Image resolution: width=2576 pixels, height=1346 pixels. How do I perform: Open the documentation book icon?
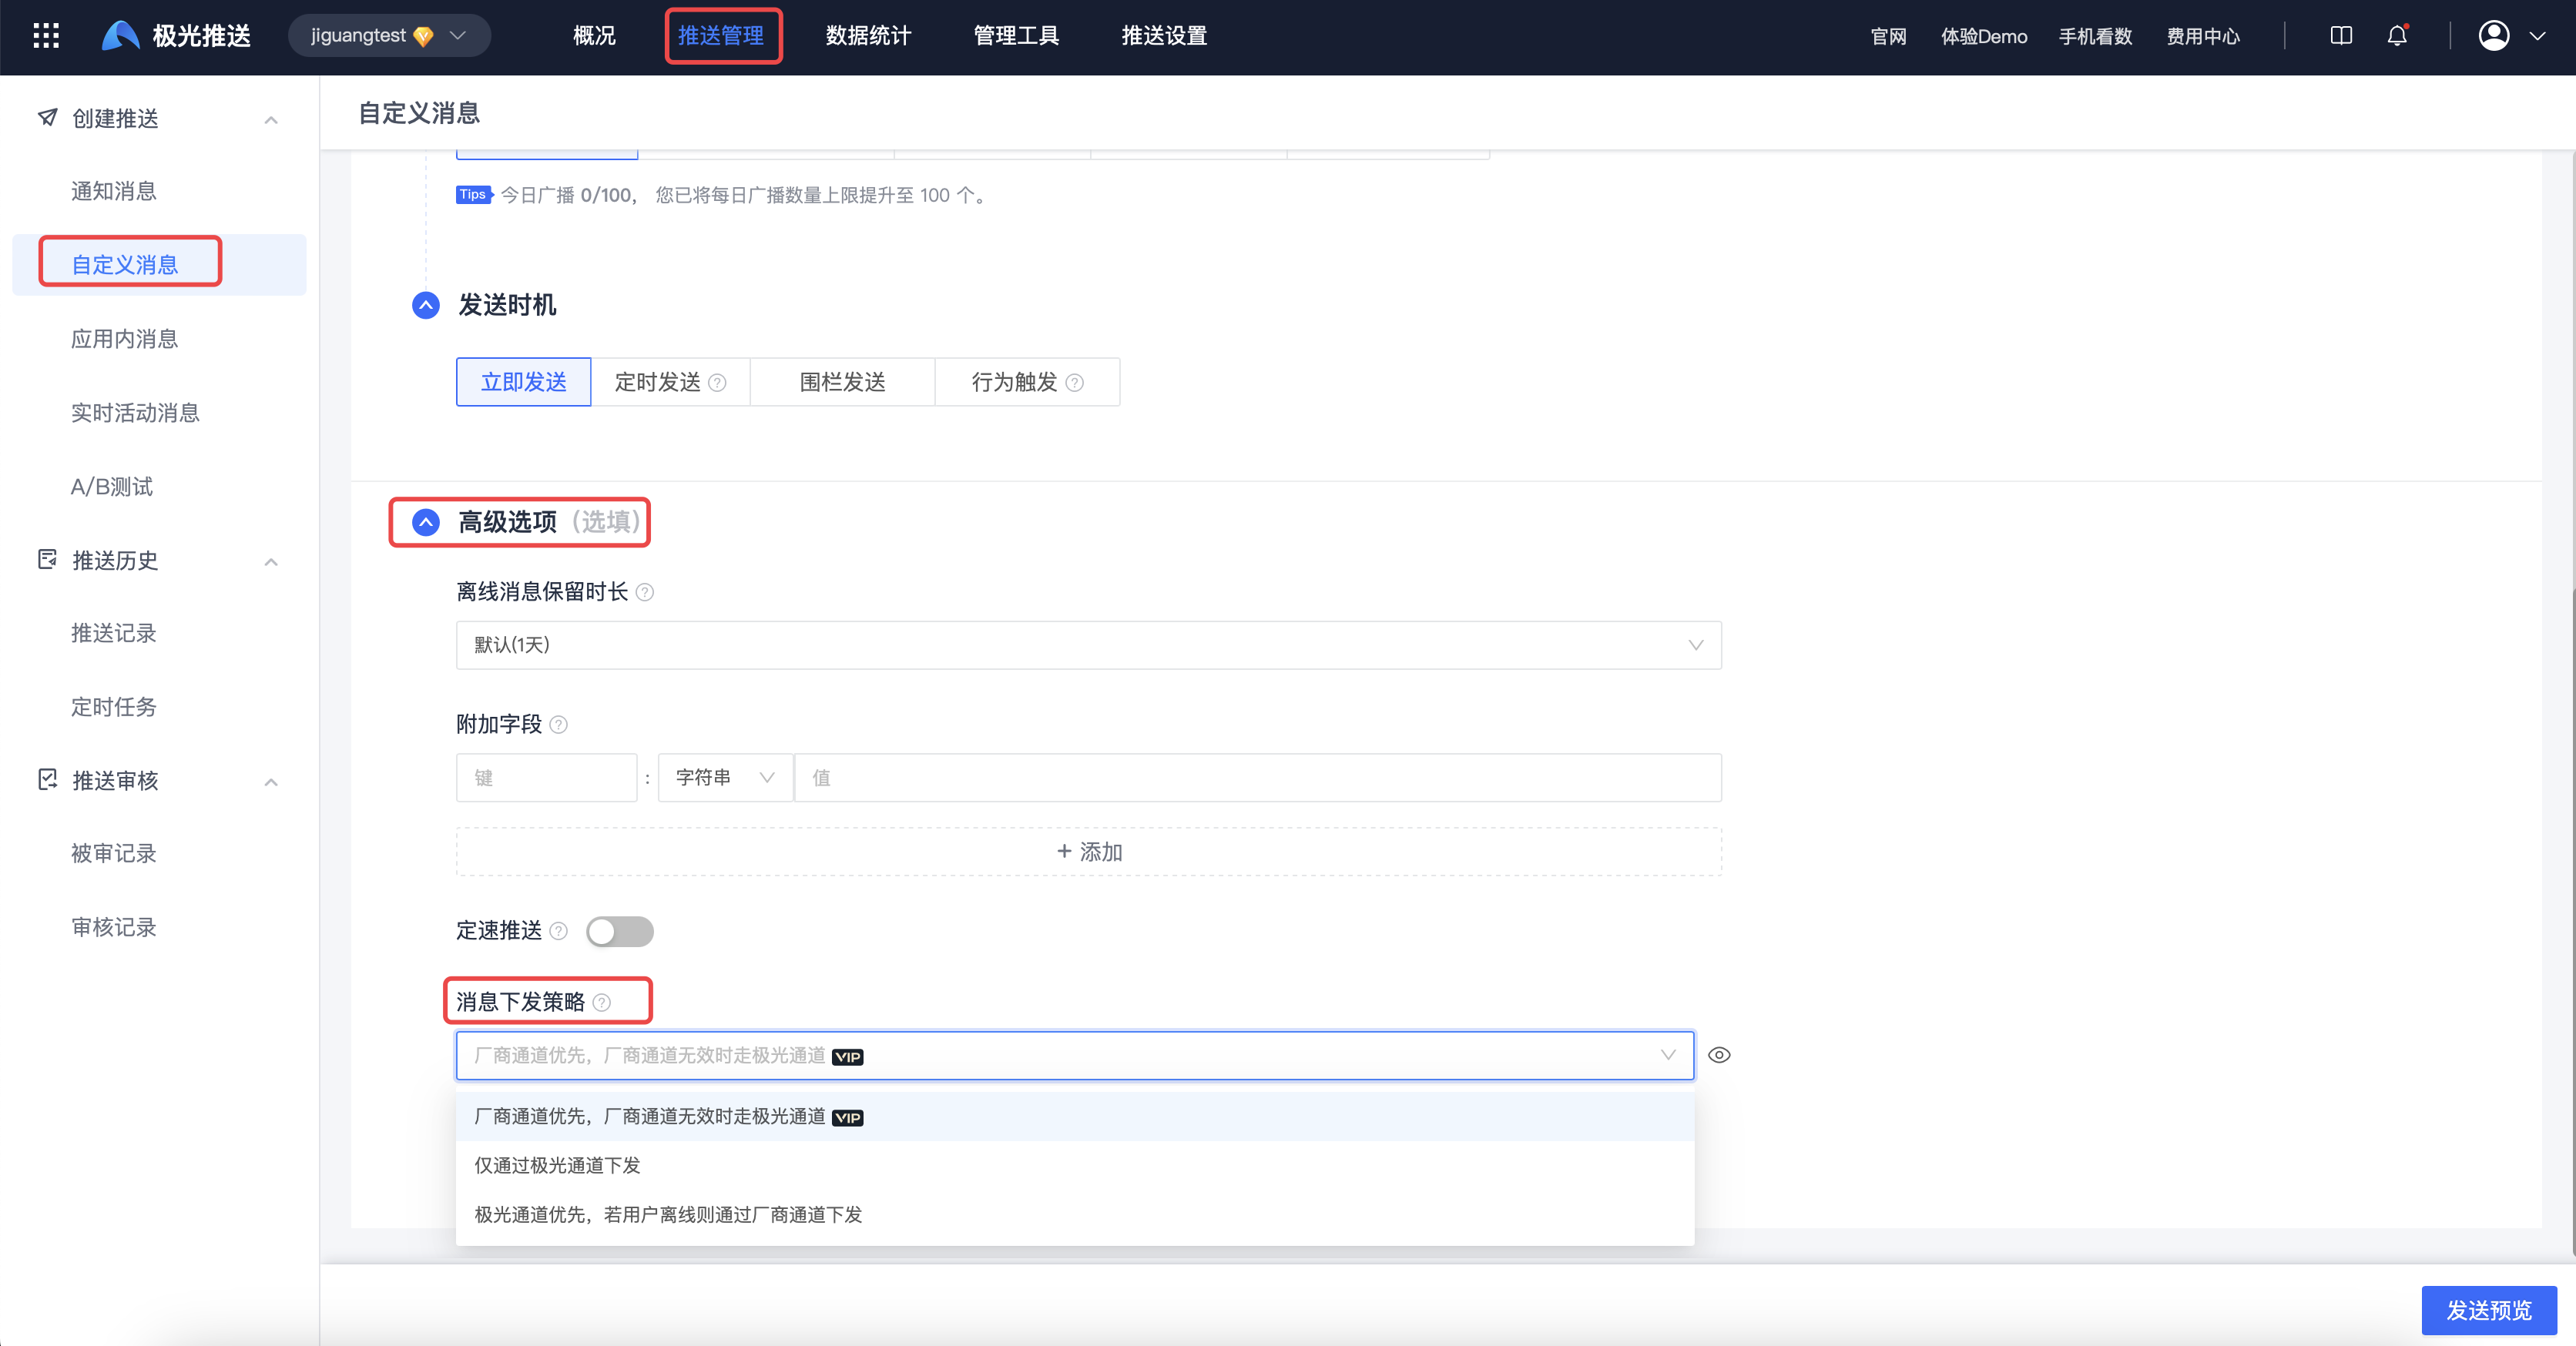pos(2341,36)
